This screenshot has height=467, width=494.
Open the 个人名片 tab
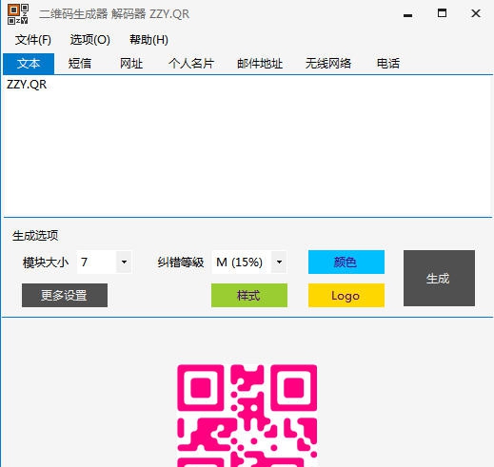point(191,64)
